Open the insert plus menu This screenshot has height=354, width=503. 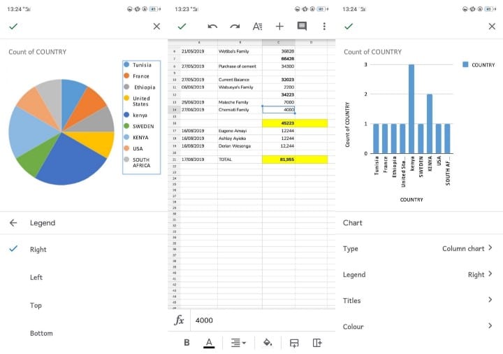pyautogui.click(x=279, y=27)
